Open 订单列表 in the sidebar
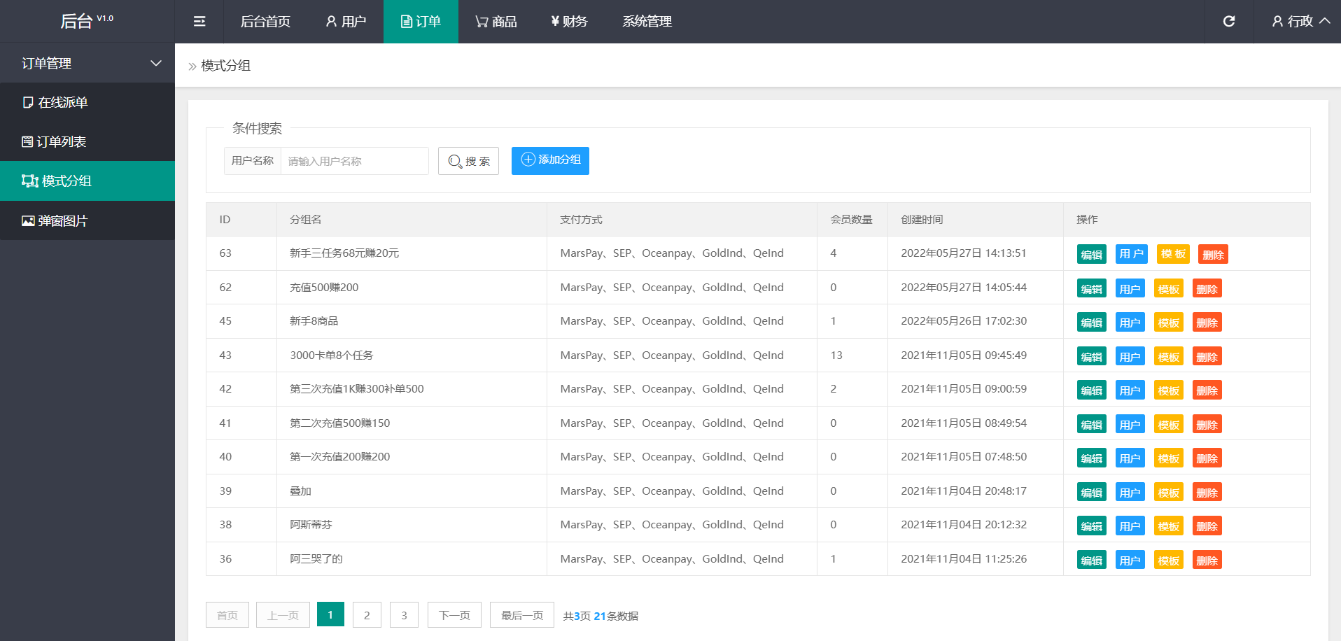The width and height of the screenshot is (1341, 641). (62, 142)
